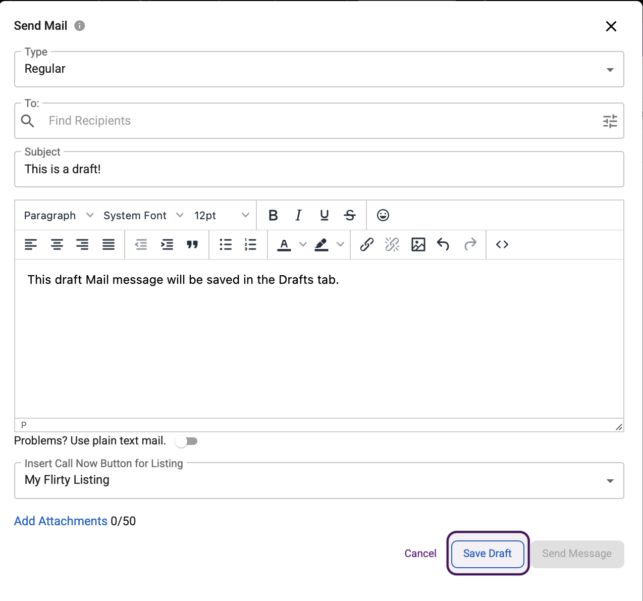Screen dimensions: 643x601
Task: Open the Paragraph format dropdown
Action: pos(59,216)
